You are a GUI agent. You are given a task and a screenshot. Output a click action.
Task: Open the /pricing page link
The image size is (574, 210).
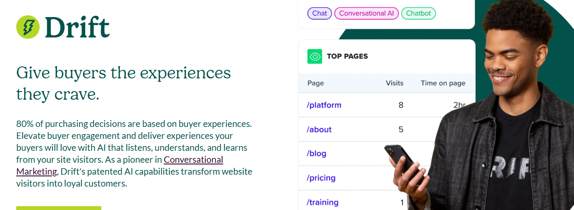321,178
